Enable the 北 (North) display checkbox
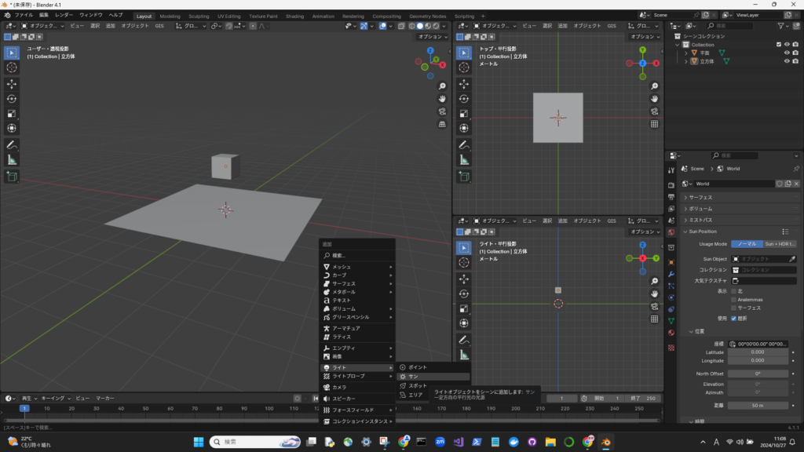The width and height of the screenshot is (804, 452). 734,290
